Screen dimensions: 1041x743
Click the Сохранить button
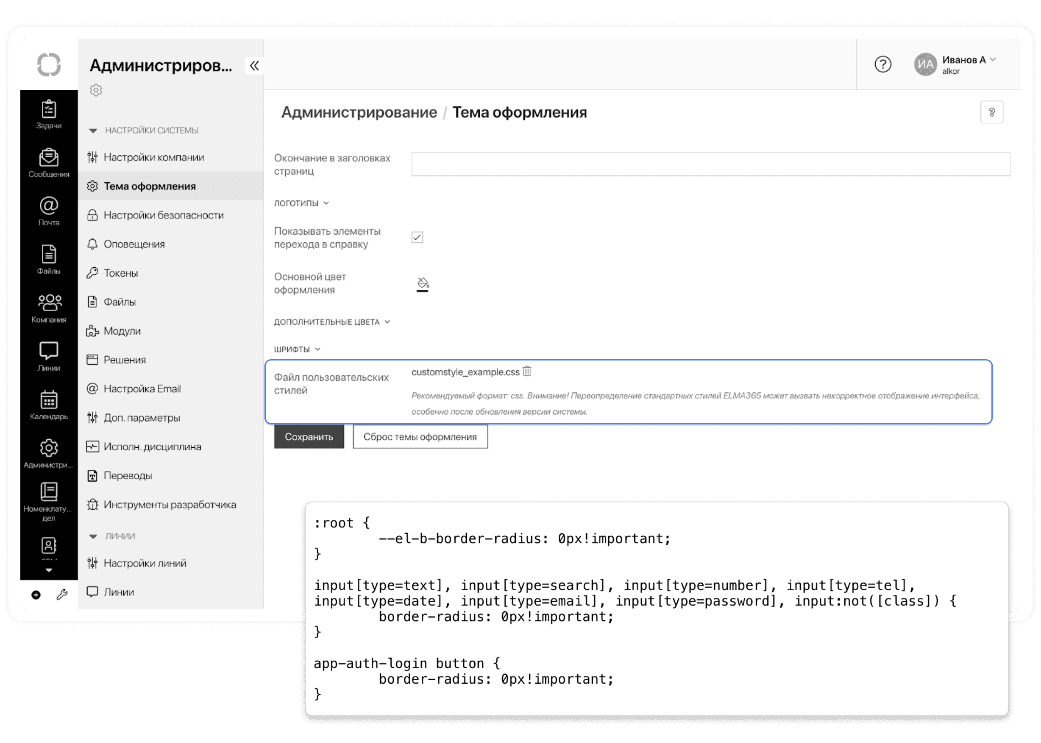point(309,436)
